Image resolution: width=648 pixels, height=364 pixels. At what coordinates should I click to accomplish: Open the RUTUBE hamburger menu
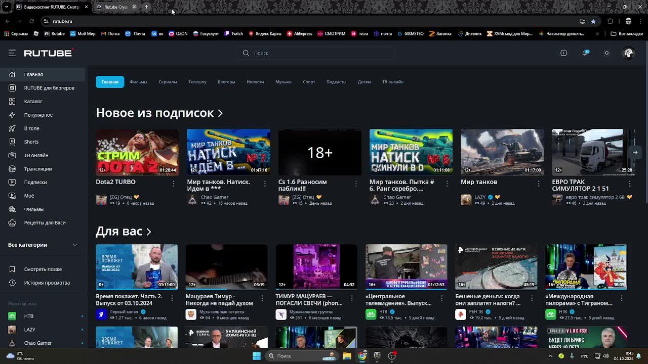pos(12,53)
